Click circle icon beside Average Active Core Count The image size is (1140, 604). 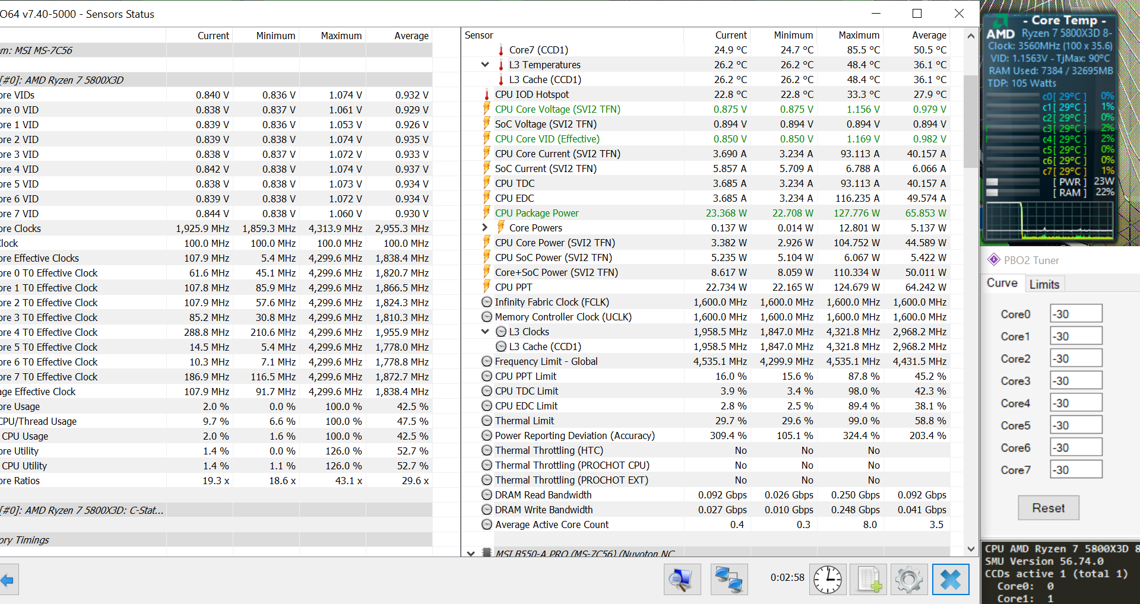(x=487, y=524)
